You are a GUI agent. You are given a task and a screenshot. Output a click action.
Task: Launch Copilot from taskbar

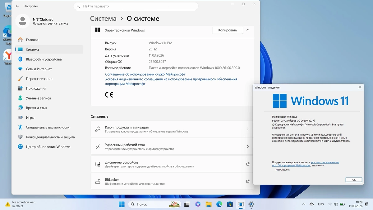pos(198,204)
